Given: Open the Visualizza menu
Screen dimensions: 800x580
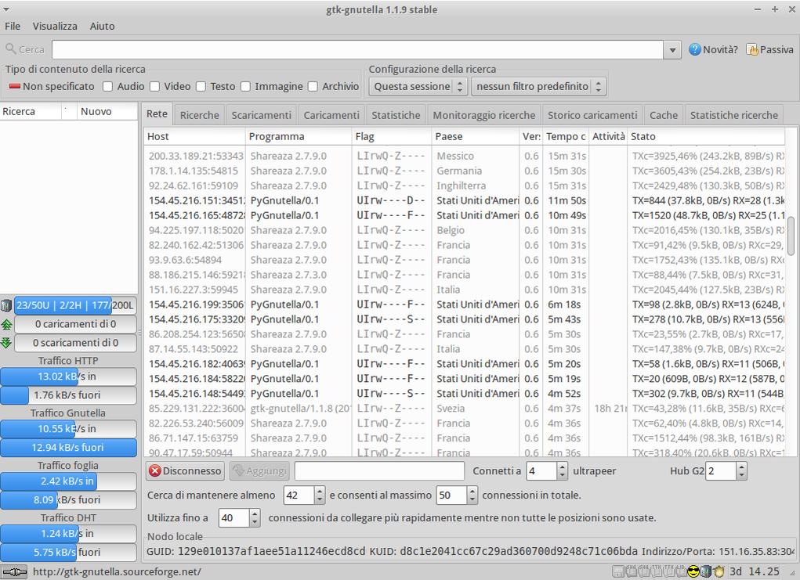Looking at the screenshot, I should tap(55, 26).
